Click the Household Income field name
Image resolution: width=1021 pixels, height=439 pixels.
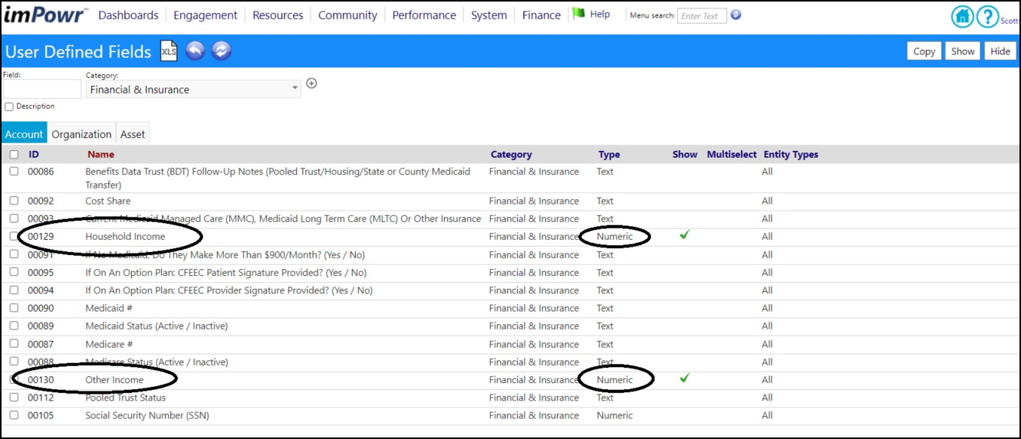click(125, 237)
